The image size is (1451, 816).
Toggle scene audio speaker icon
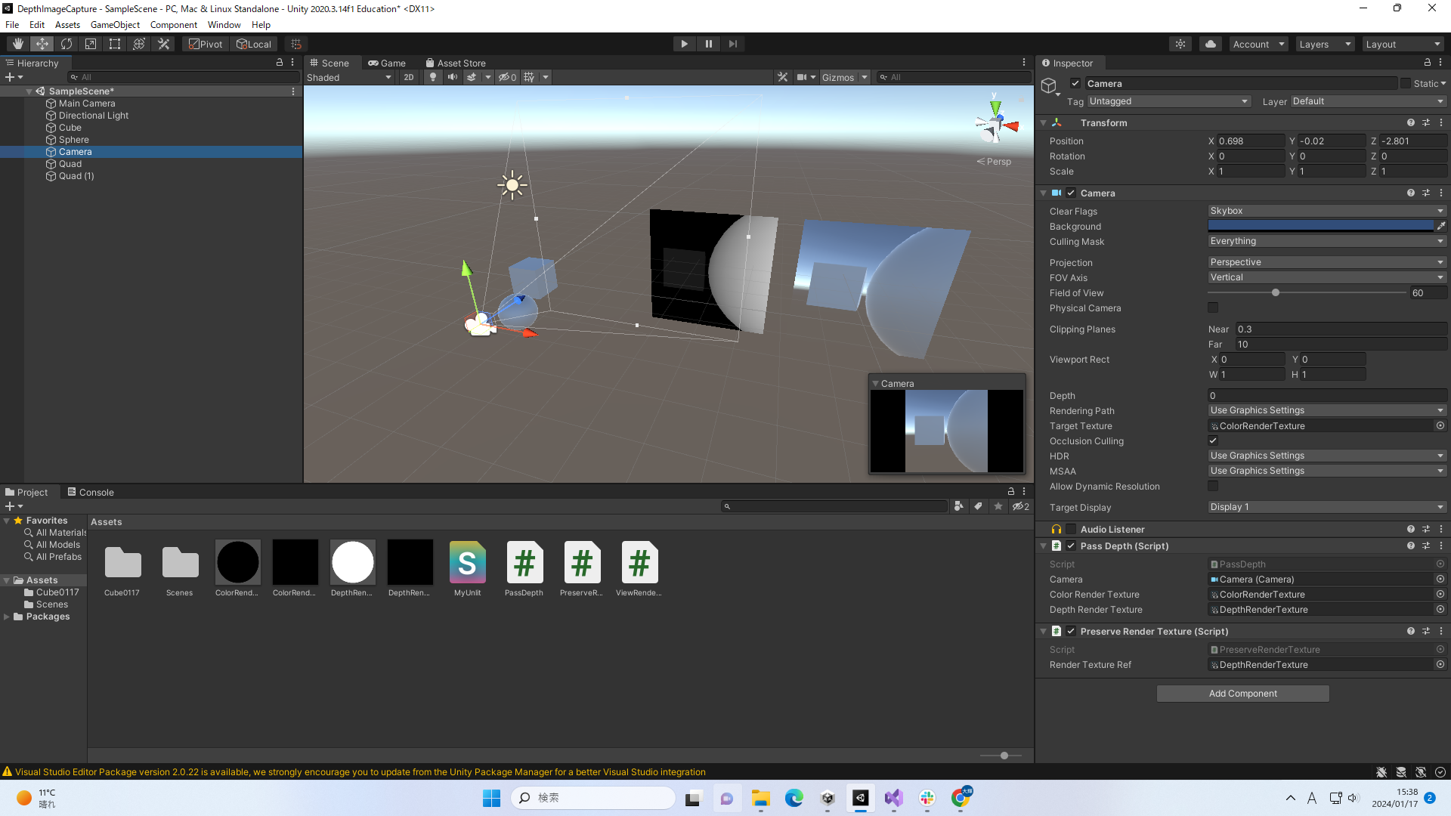point(452,77)
